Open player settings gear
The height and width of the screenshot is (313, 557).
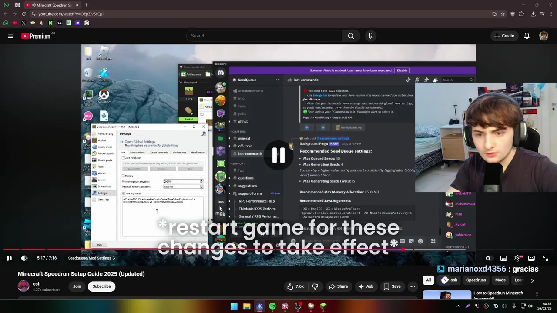coord(517,258)
